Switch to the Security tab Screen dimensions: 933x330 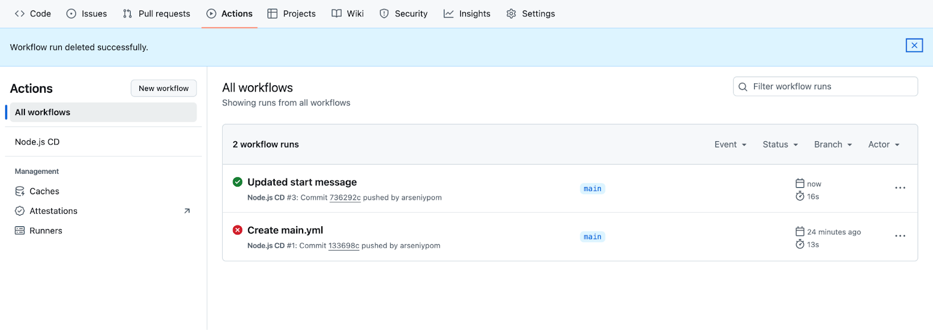[x=404, y=13]
